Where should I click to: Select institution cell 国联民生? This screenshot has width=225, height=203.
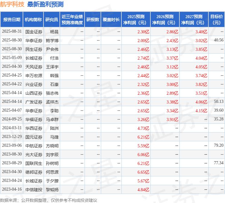[x=34, y=163]
